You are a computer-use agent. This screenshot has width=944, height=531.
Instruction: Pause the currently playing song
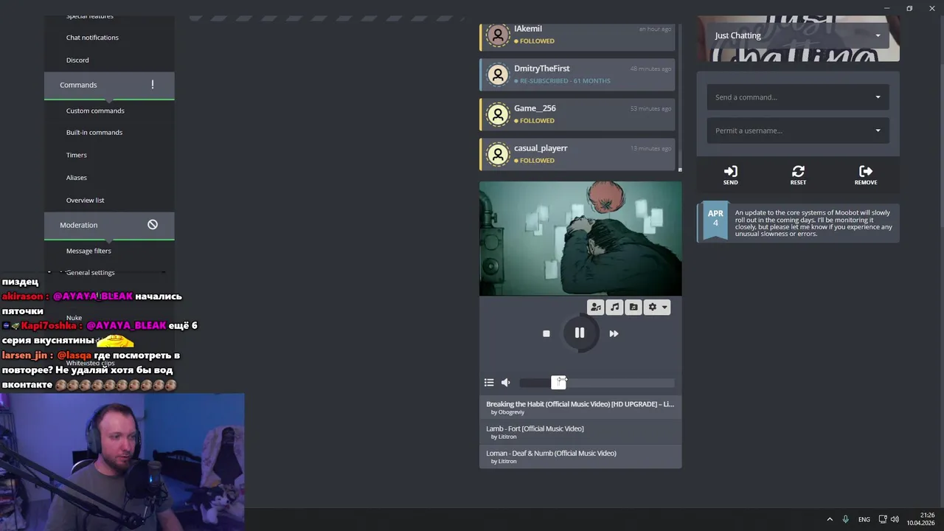[580, 333]
